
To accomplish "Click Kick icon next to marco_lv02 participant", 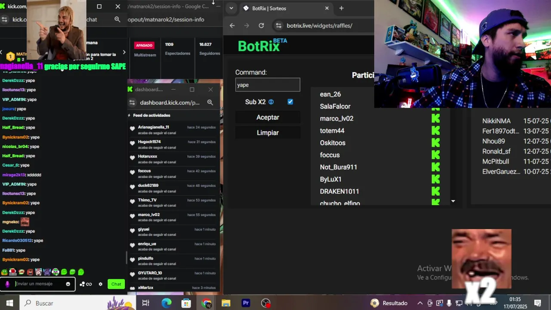I will pyautogui.click(x=436, y=118).
